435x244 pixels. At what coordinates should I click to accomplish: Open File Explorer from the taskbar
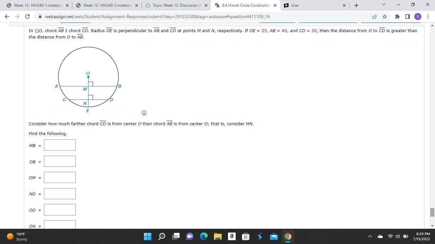[x=217, y=236]
